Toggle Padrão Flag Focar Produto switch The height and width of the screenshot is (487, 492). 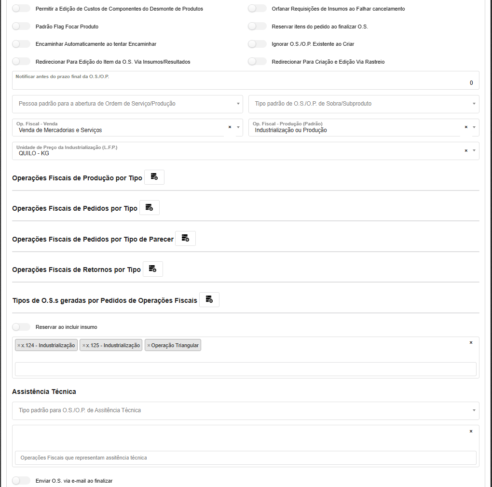coord(21,27)
